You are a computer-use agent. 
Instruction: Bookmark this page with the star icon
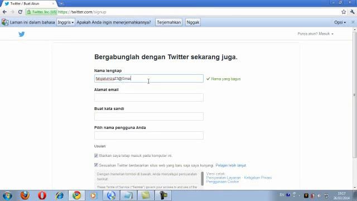click(344, 12)
